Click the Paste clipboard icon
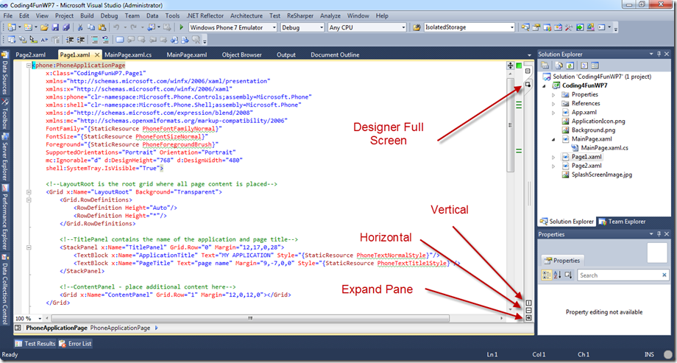Screen dimensions: 677x363 (102, 27)
